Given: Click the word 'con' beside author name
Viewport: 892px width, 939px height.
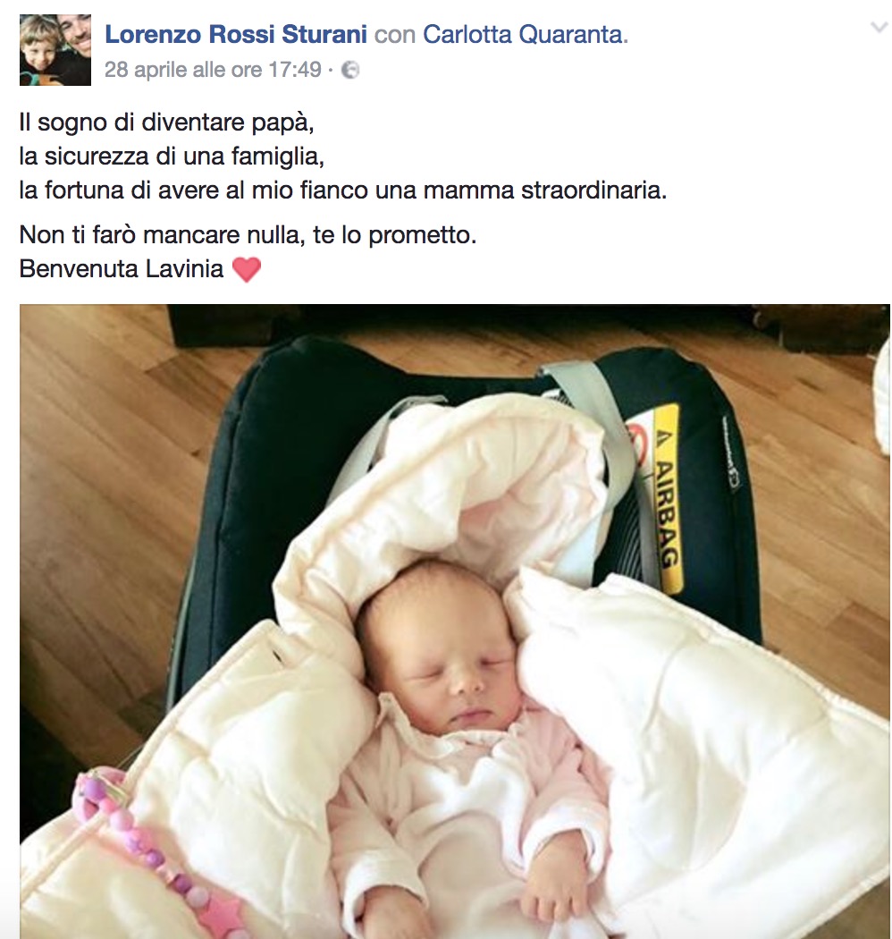Looking at the screenshot, I should click(x=395, y=35).
